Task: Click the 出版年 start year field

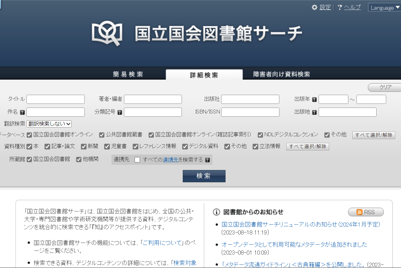Action: click(x=333, y=99)
